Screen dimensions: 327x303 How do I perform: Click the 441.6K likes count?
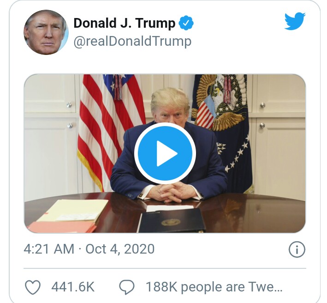(73, 287)
